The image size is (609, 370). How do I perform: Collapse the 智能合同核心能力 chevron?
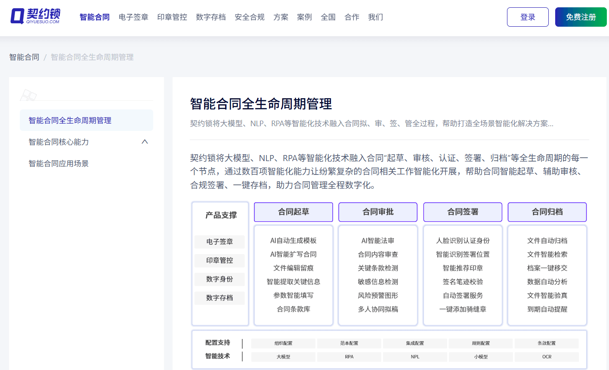(x=145, y=142)
